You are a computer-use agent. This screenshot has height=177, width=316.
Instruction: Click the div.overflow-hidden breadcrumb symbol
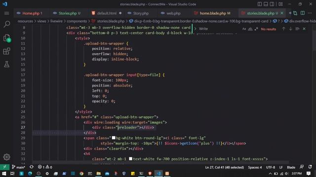300,21
